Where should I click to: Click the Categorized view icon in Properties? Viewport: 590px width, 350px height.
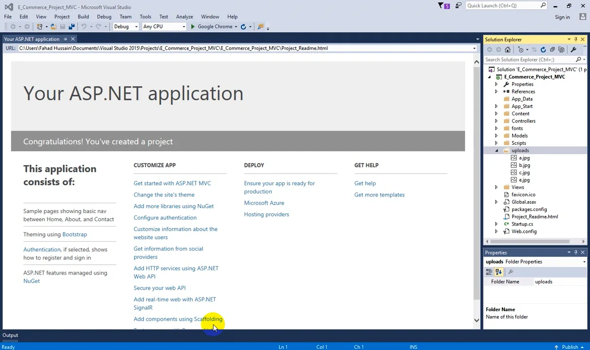coord(489,272)
